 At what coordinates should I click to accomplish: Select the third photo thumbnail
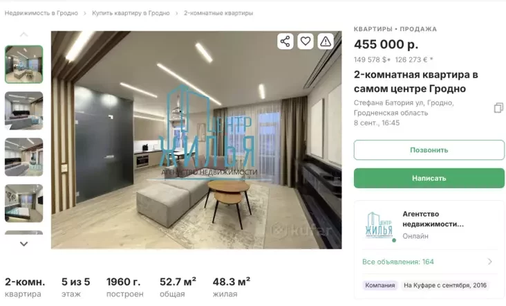pos(24,157)
